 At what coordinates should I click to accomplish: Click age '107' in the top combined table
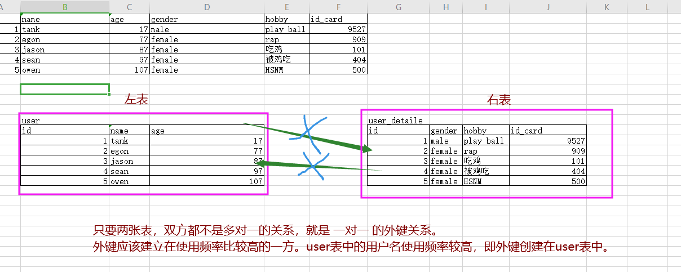coord(129,70)
